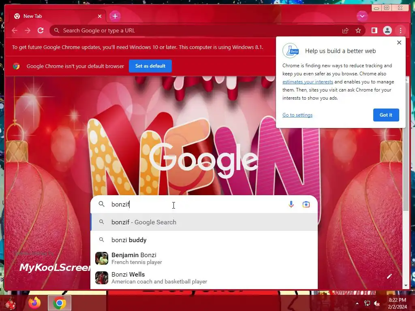415x311 pixels.
Task: Click the Go to settings link
Action: pyautogui.click(x=297, y=115)
